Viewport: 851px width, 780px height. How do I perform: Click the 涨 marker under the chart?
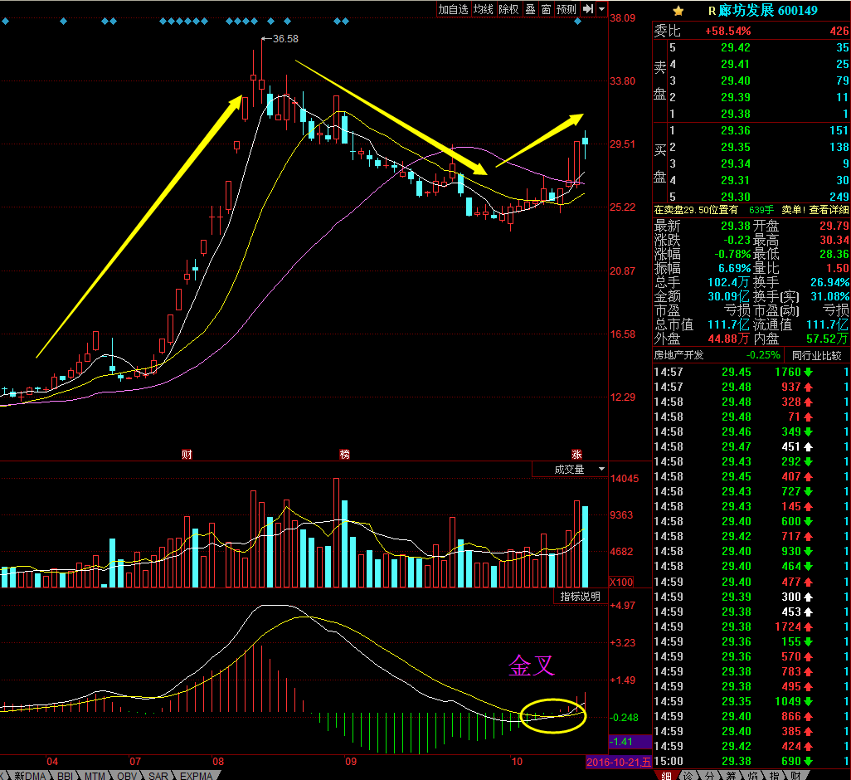pyautogui.click(x=576, y=455)
